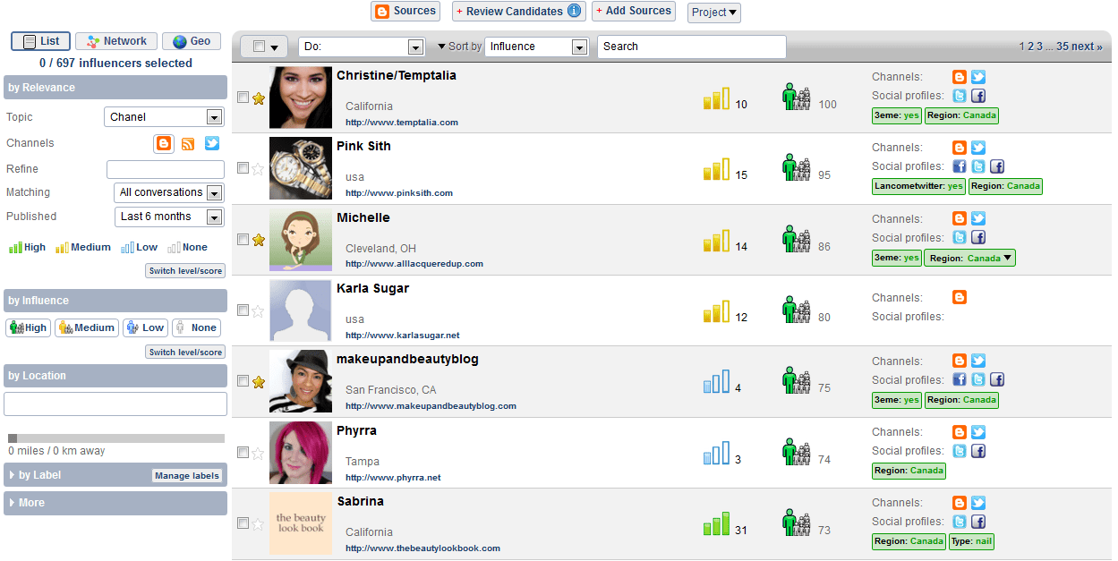Star the Pink Sith influencer
The height and width of the screenshot is (561, 1118).
[259, 169]
